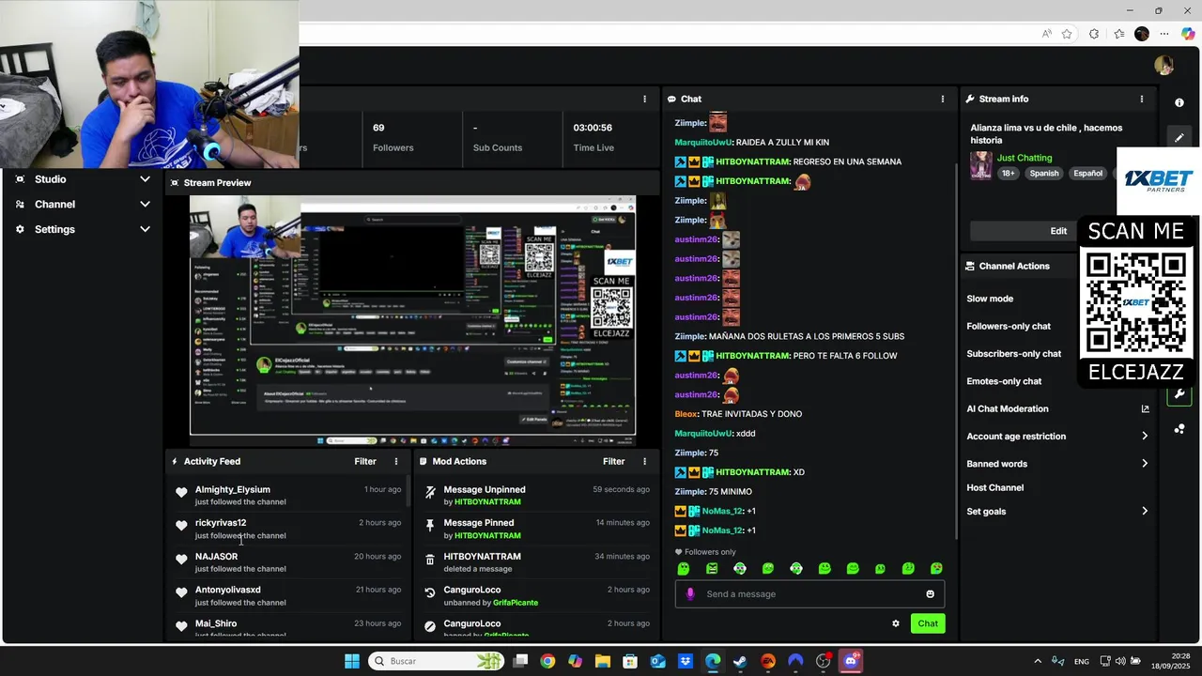Image resolution: width=1202 pixels, height=676 pixels.
Task: Open Banned words submenu
Action: click(x=1057, y=464)
